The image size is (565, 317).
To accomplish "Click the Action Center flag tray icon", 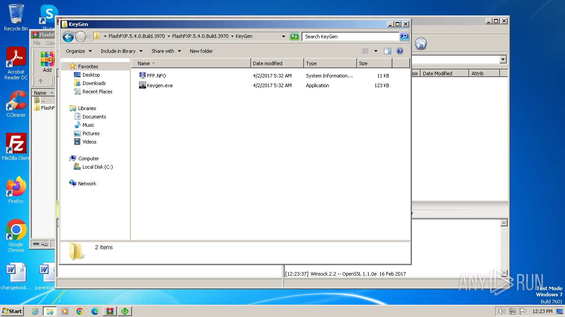I will tap(524, 311).
